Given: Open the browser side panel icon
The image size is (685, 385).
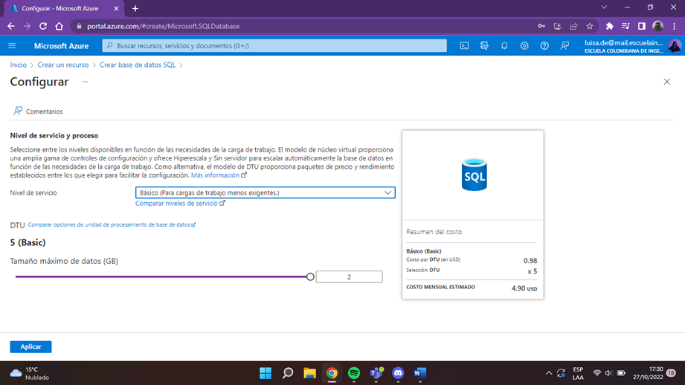Looking at the screenshot, I should [641, 26].
